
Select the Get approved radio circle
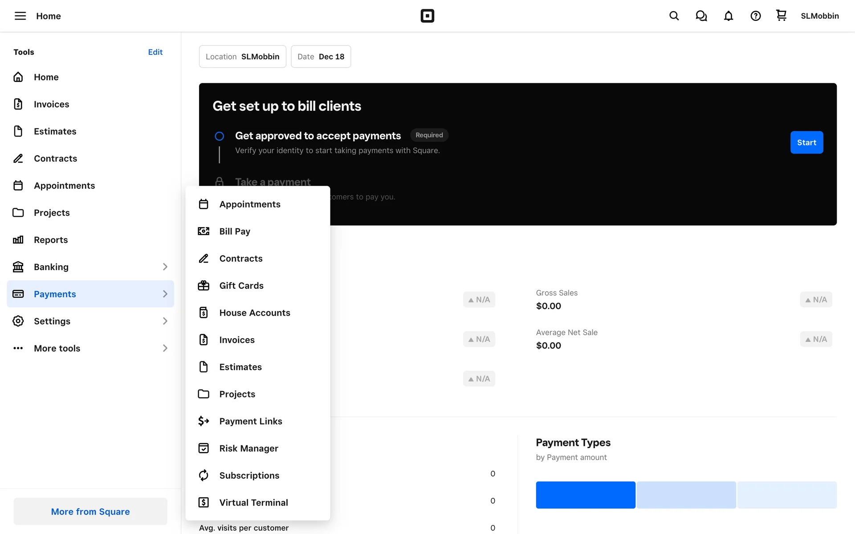coord(219,136)
